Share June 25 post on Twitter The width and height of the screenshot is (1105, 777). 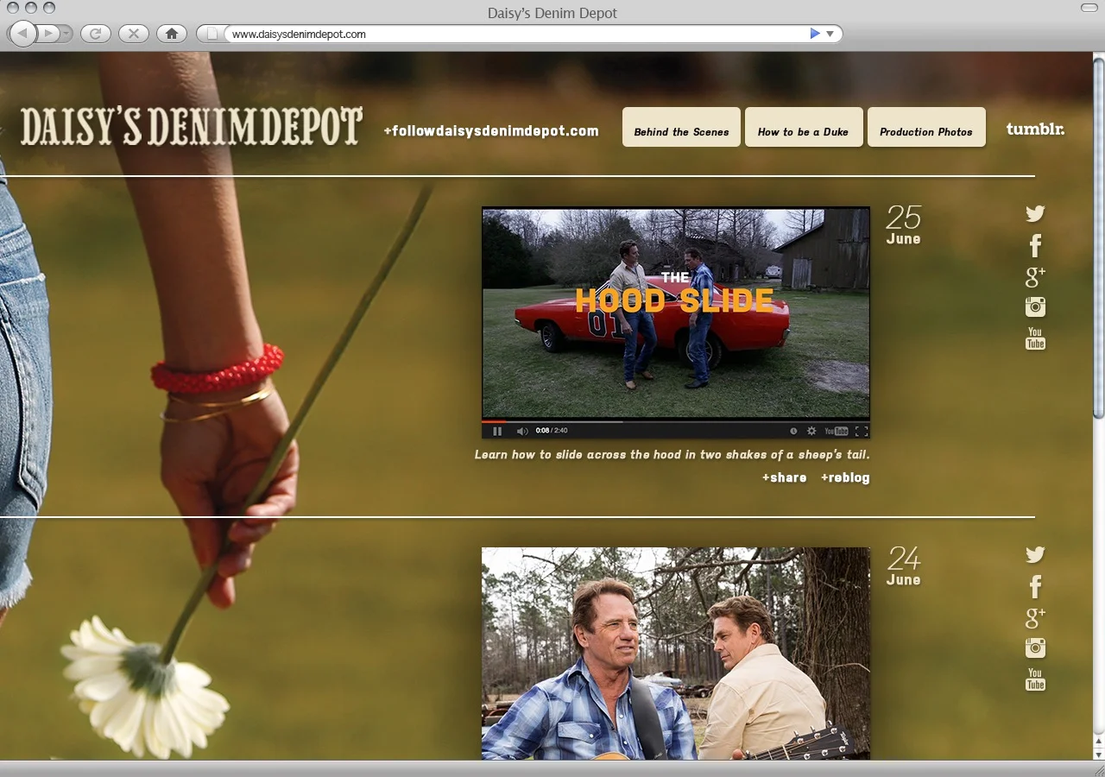tap(1035, 214)
